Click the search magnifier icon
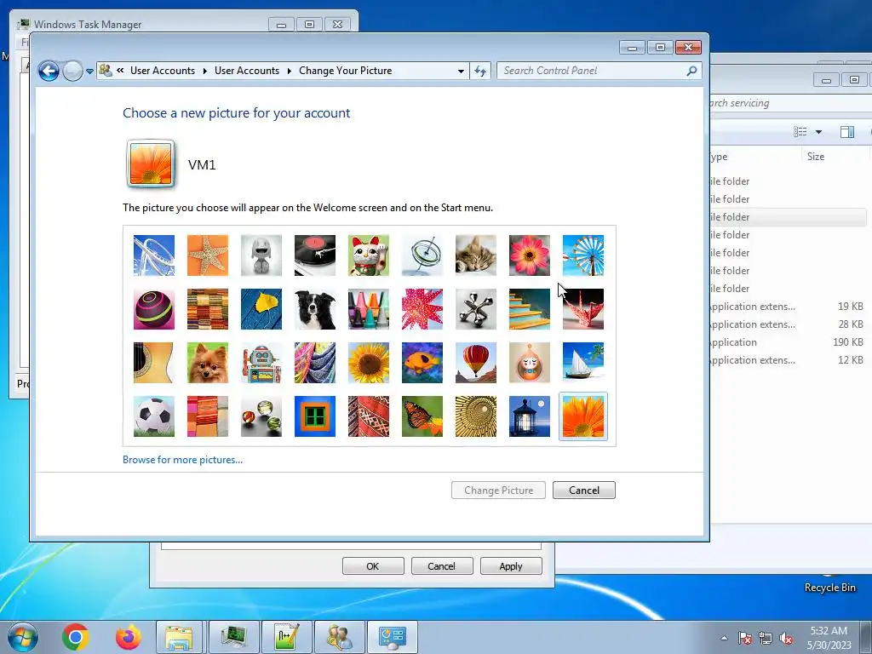The height and width of the screenshot is (654, 872). pos(691,71)
